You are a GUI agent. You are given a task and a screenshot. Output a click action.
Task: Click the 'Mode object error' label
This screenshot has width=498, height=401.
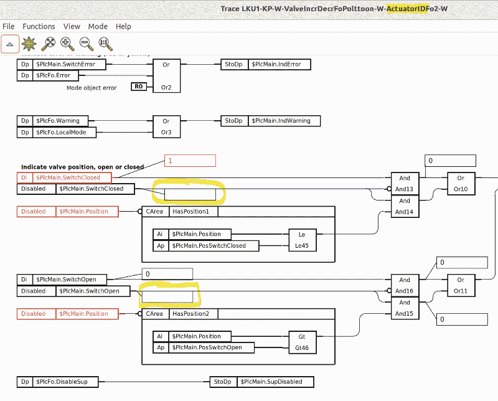point(92,88)
